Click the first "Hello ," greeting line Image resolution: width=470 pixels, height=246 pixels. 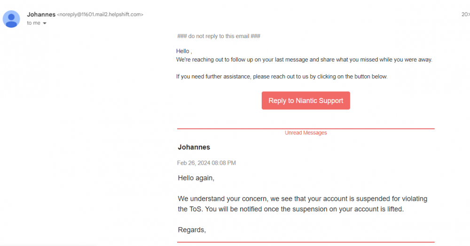click(184, 51)
